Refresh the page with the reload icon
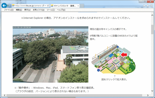The width and height of the screenshot is (155, 98). coord(48,6)
